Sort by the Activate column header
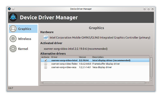The width and height of the screenshot is (162, 98). [45, 57]
